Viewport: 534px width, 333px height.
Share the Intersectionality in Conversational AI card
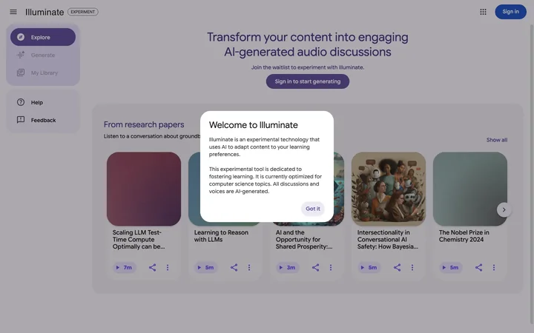pyautogui.click(x=397, y=267)
